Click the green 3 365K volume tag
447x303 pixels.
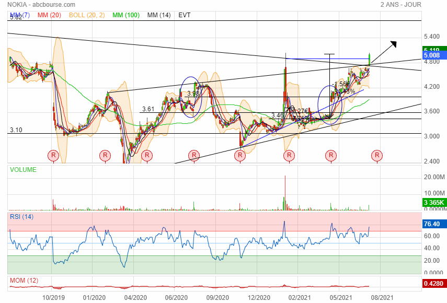pyautogui.click(x=434, y=203)
